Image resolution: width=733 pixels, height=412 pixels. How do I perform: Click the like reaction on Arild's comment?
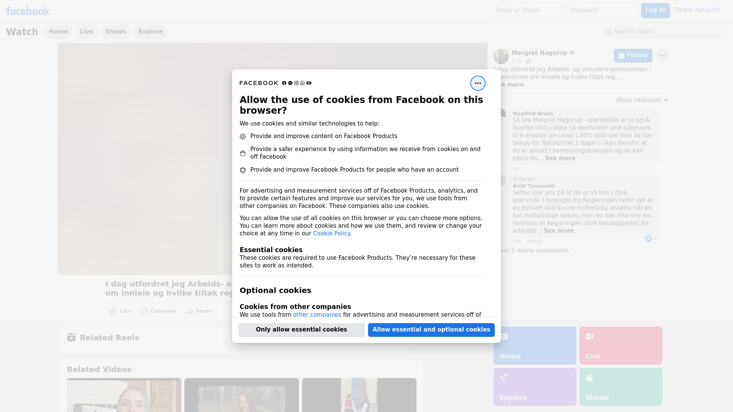649,238
